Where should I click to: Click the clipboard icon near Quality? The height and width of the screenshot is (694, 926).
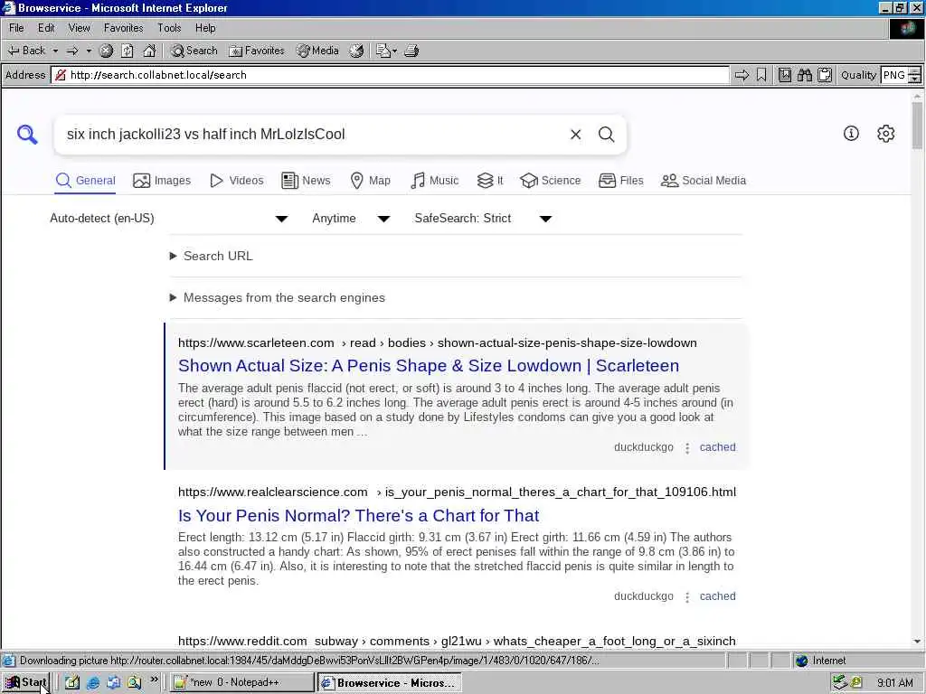click(x=825, y=75)
